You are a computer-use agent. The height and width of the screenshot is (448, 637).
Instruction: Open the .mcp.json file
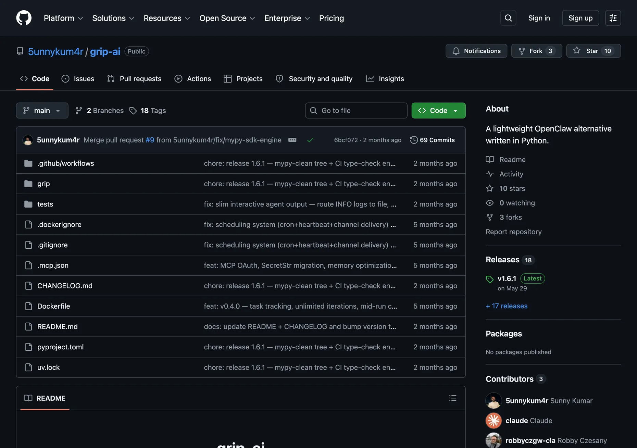(53, 265)
